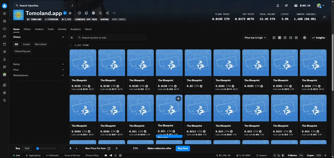Select the Listed status filter

(26, 44)
